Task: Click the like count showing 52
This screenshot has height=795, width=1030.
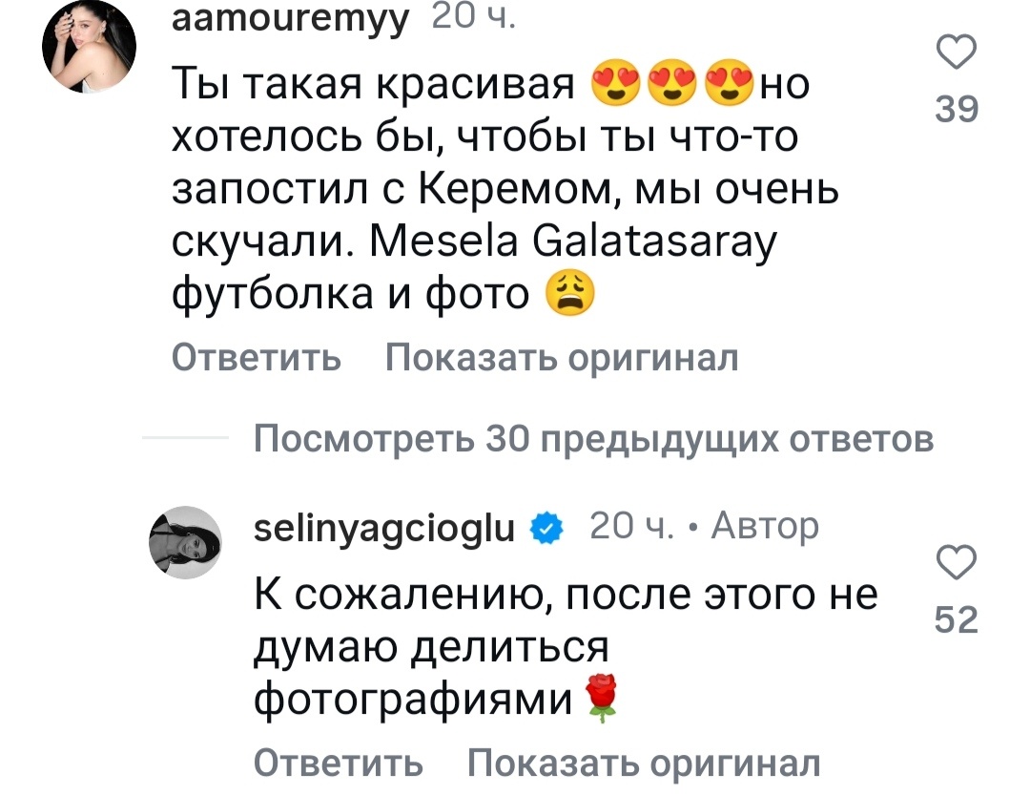Action: (x=957, y=620)
